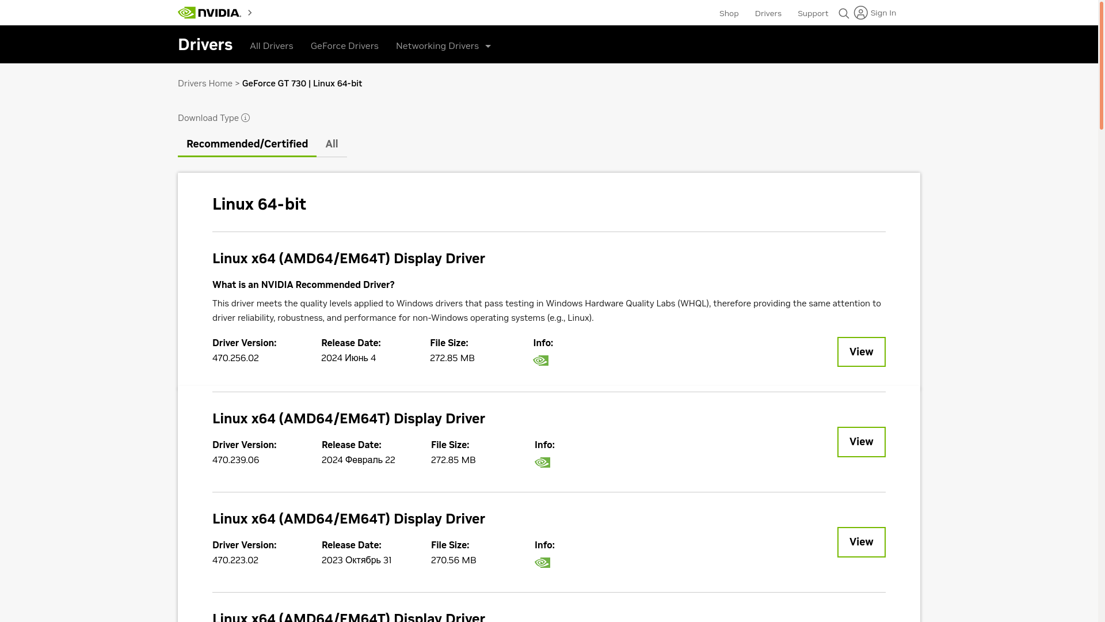Click driver version value 470.256.02
1105x622 pixels.
(235, 358)
